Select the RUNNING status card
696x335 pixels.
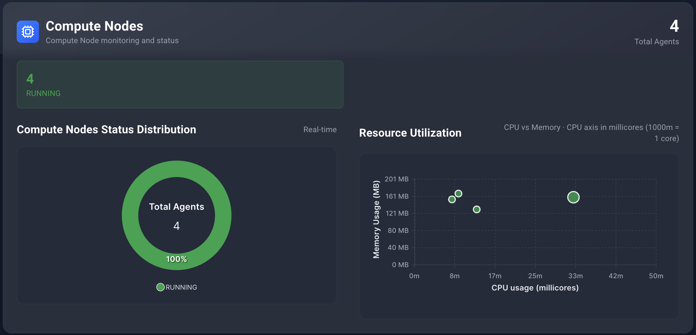(180, 85)
